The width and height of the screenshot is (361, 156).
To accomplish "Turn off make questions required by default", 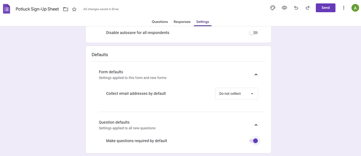I will 254,141.
